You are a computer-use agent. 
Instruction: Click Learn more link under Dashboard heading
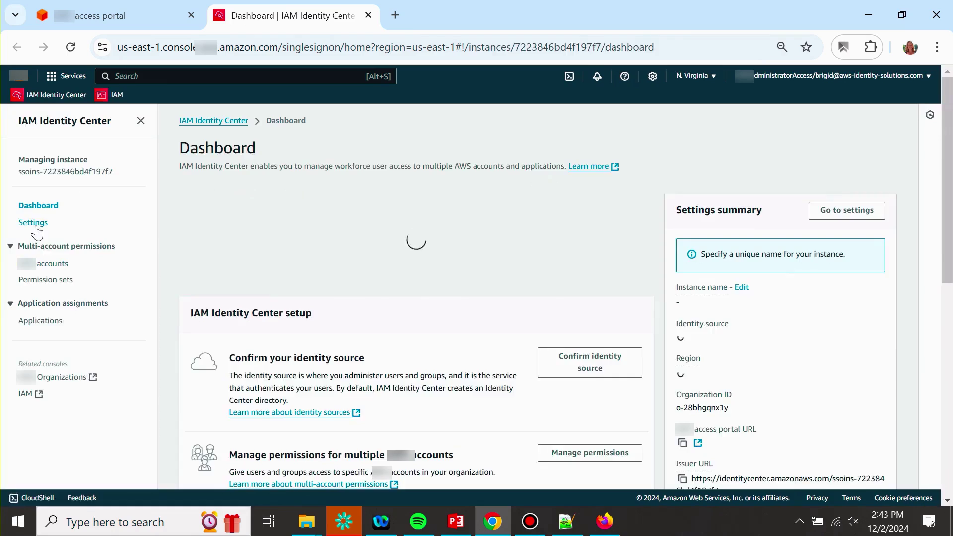click(x=594, y=166)
